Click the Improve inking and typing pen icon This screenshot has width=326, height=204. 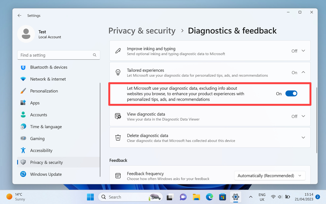point(118,51)
